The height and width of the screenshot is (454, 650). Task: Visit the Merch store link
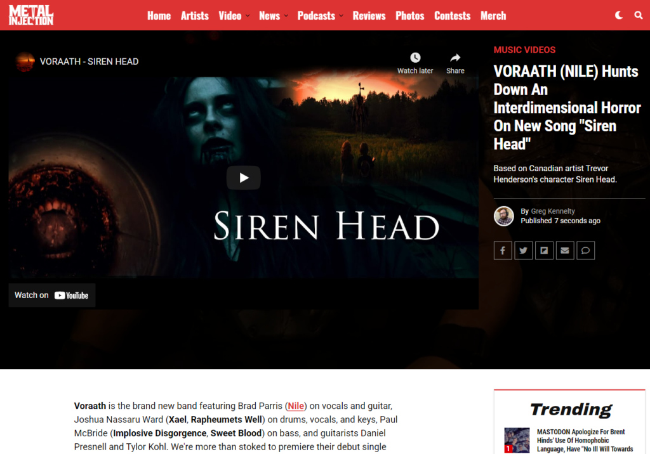493,16
